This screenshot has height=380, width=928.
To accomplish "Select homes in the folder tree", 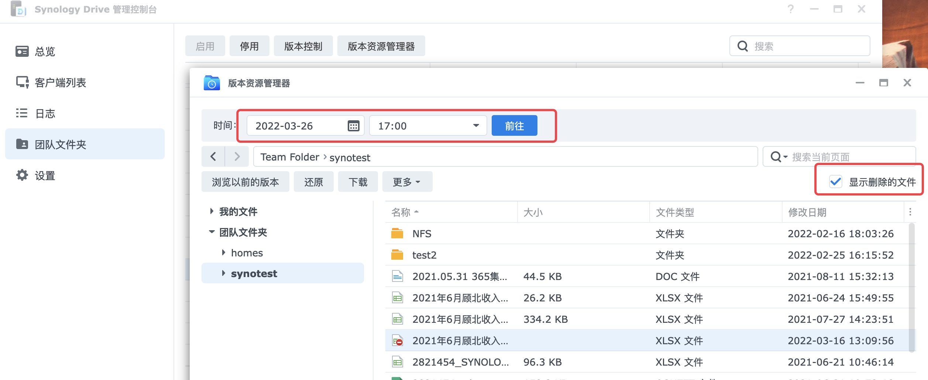I will (247, 253).
